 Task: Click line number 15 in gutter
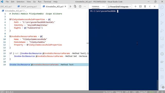coord(4,53)
